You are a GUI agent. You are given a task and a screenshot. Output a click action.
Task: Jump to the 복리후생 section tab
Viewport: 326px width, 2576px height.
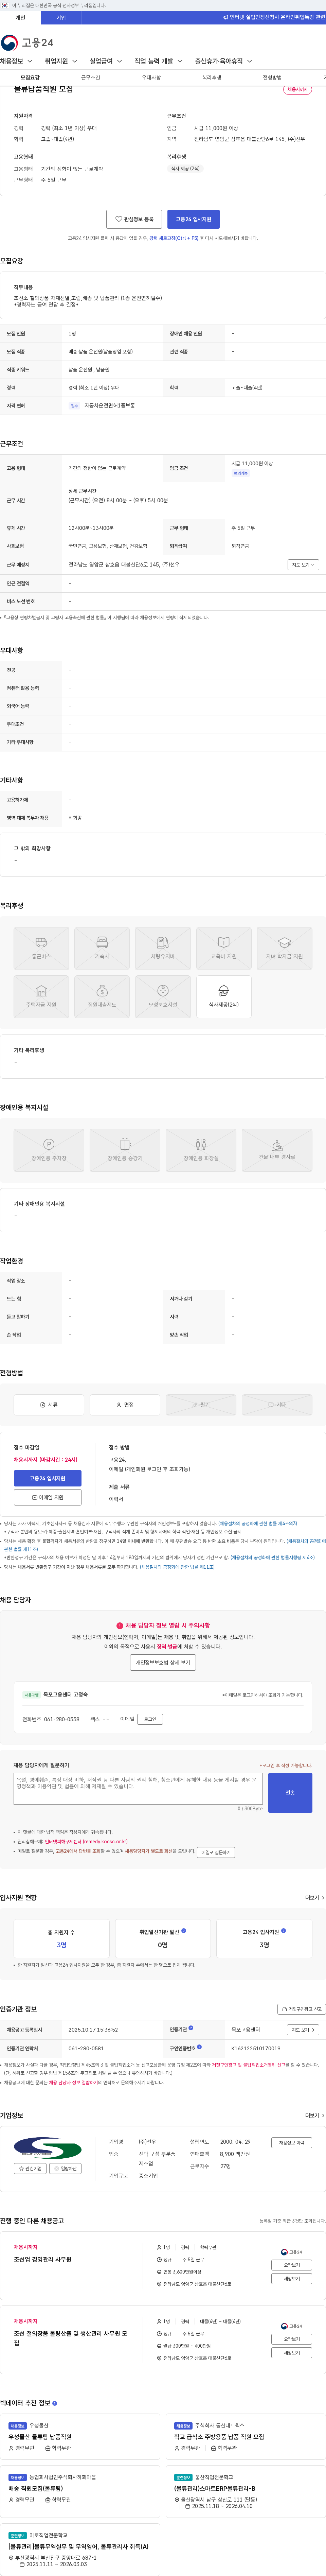pos(212,77)
